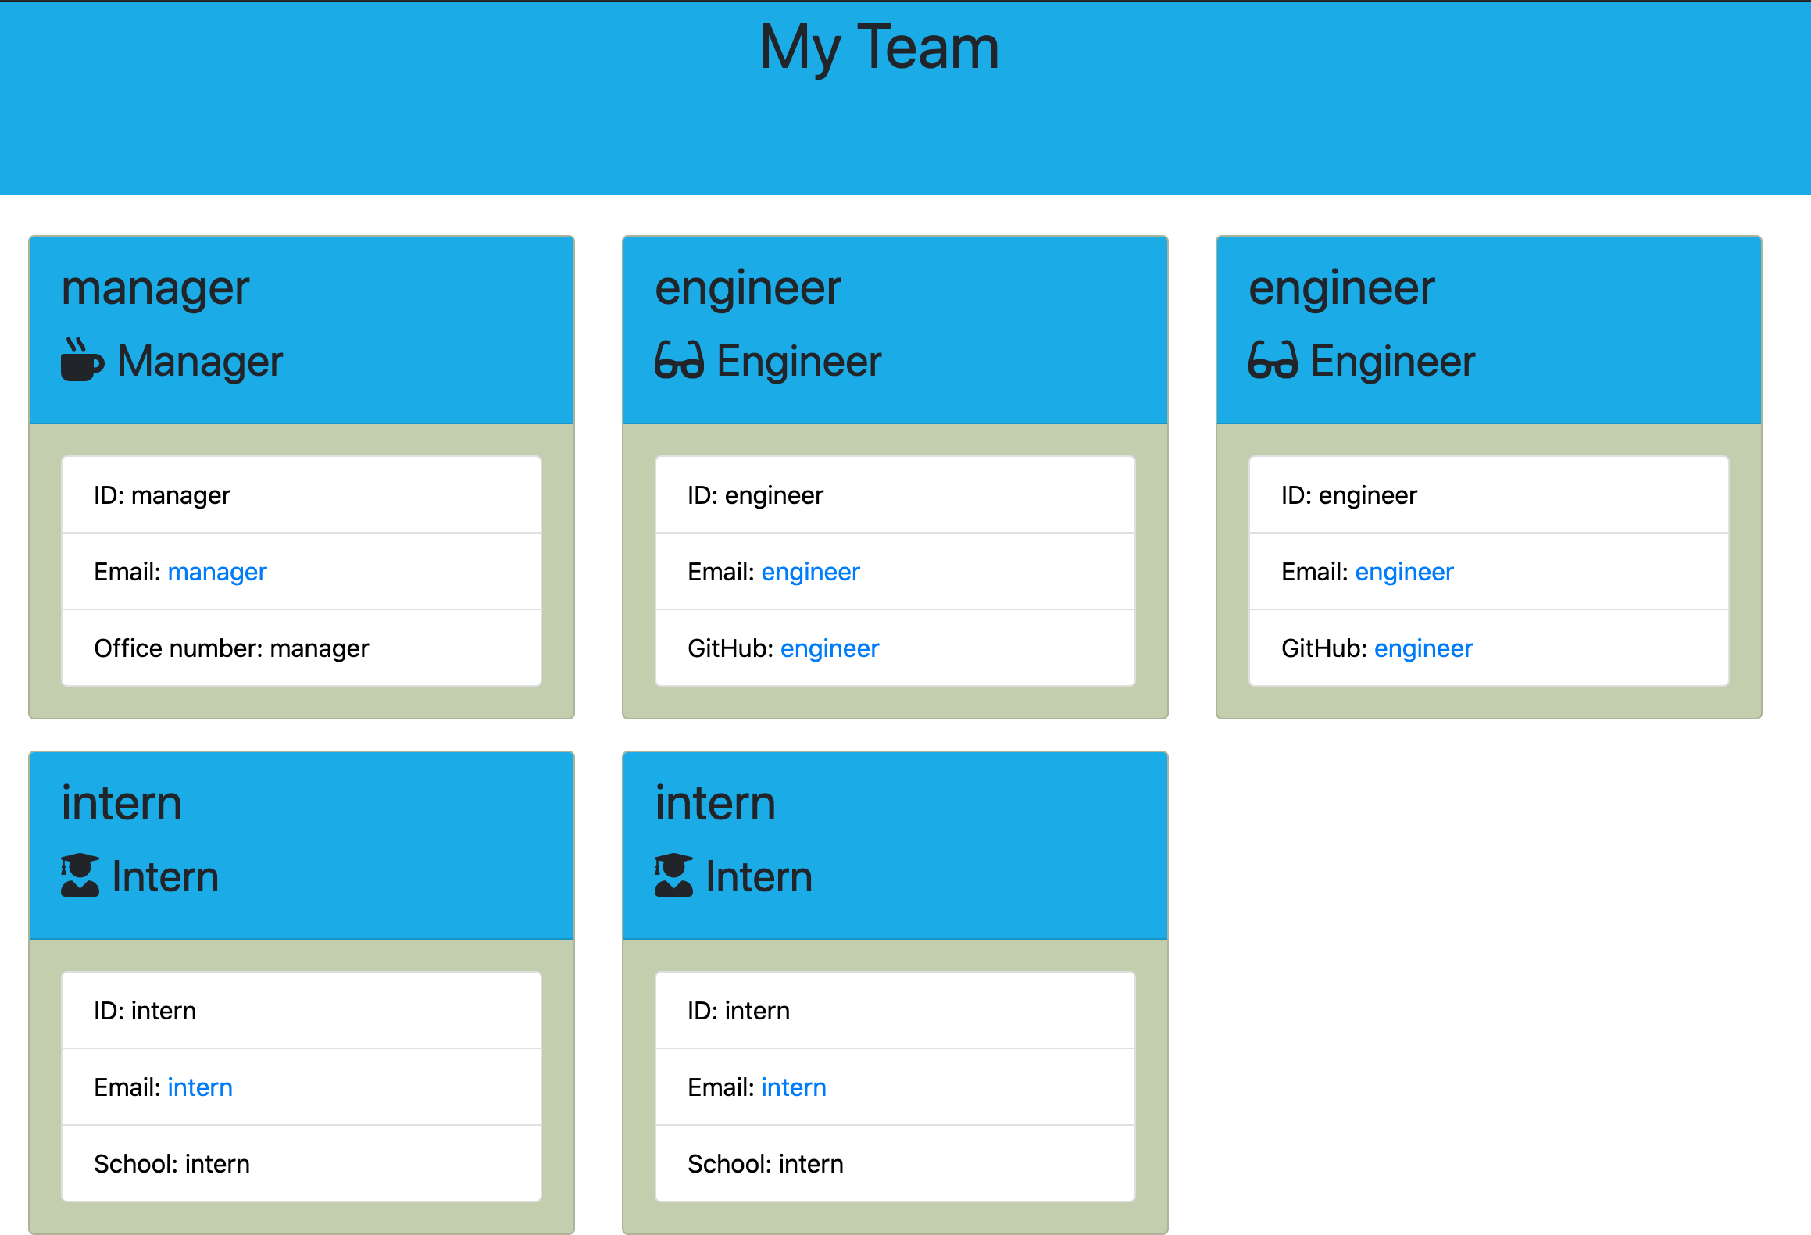
Task: Open the second engineer's GitHub link
Action: coord(1423,648)
